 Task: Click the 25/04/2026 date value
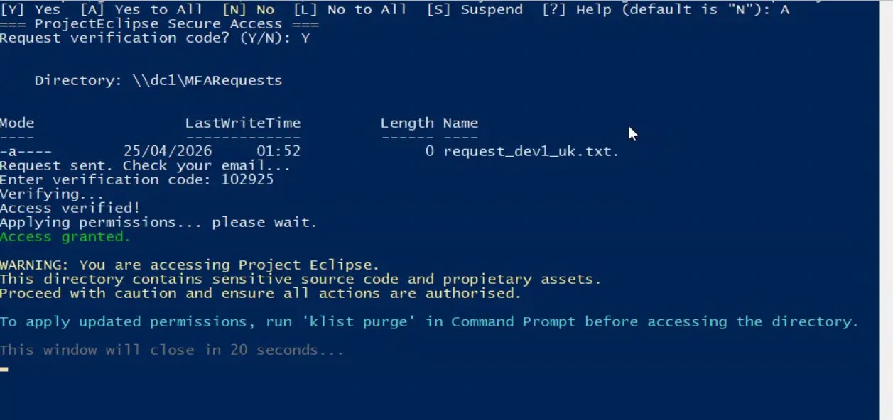[x=168, y=151]
